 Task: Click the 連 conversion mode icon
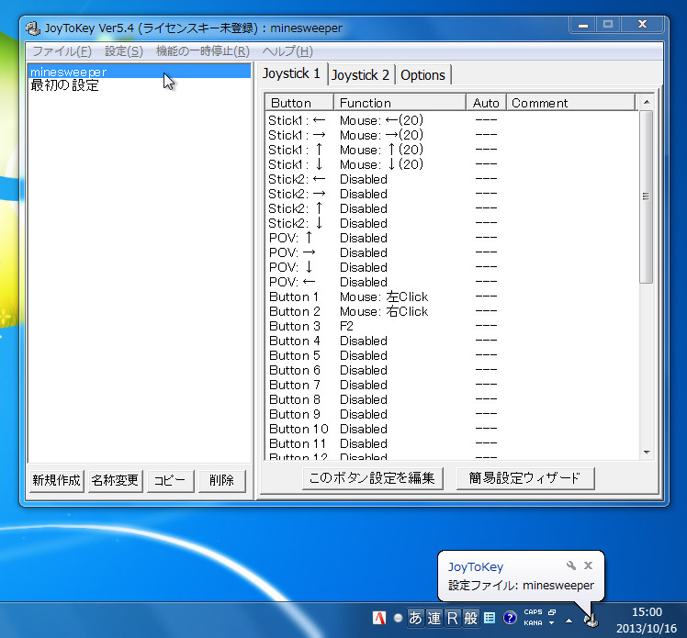point(434,618)
